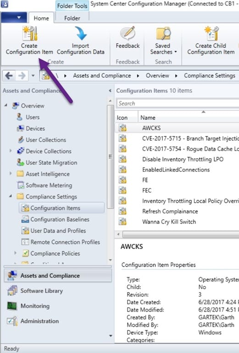Click the list horizontal scrollbar
The width and height of the screenshot is (239, 353).
(181, 234)
